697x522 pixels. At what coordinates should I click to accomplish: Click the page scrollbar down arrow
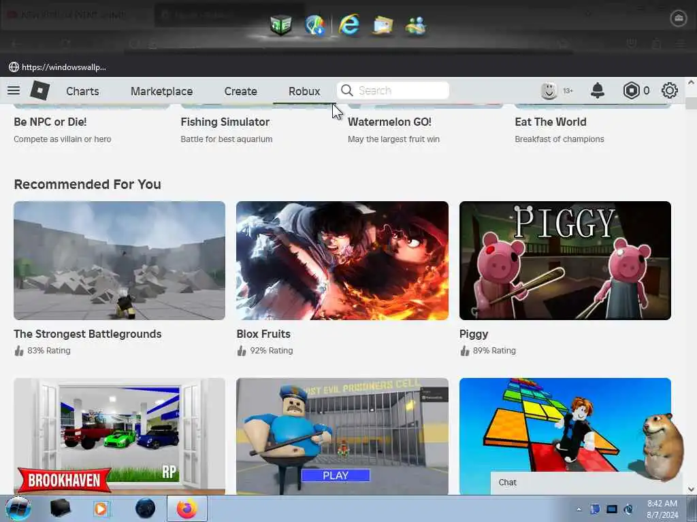[x=691, y=489]
